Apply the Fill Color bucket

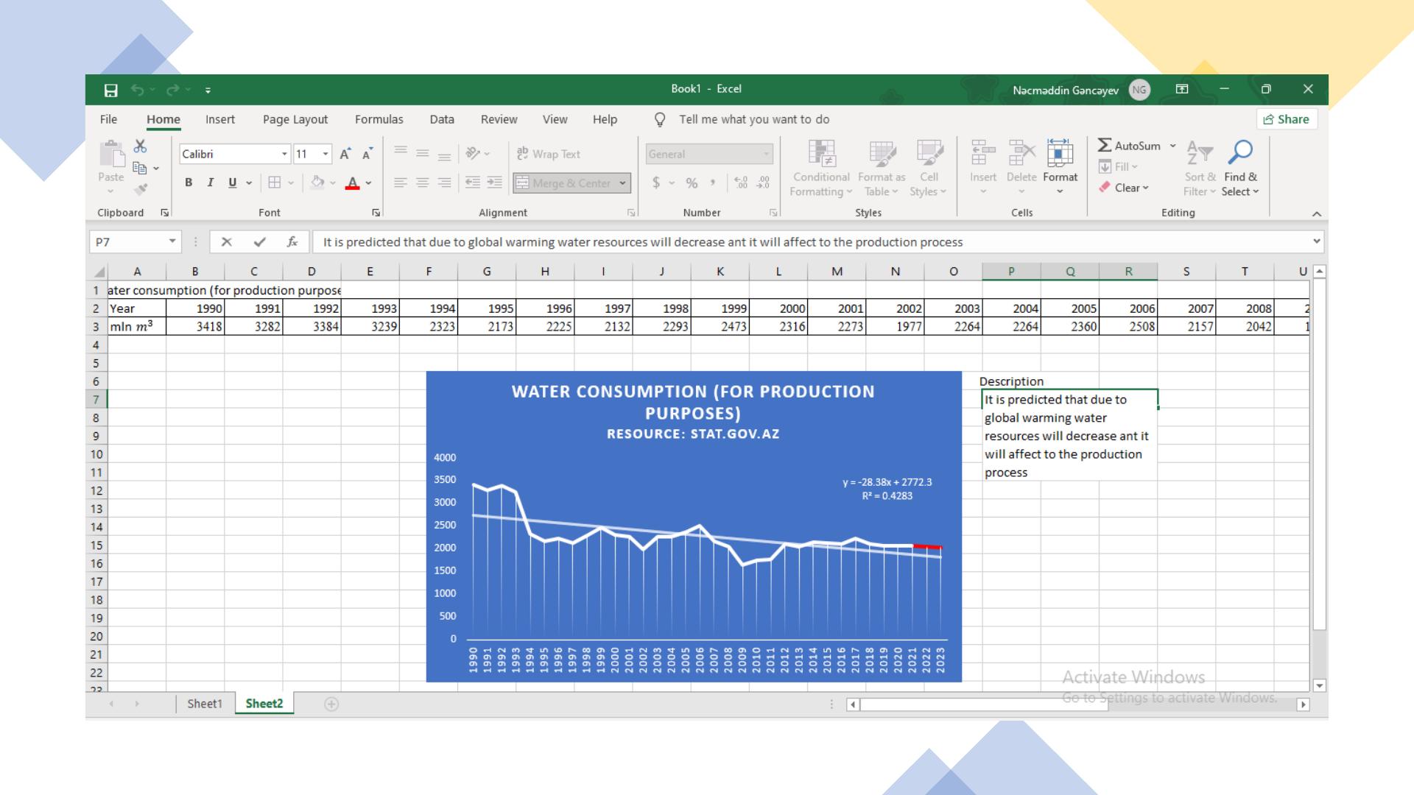coord(317,183)
